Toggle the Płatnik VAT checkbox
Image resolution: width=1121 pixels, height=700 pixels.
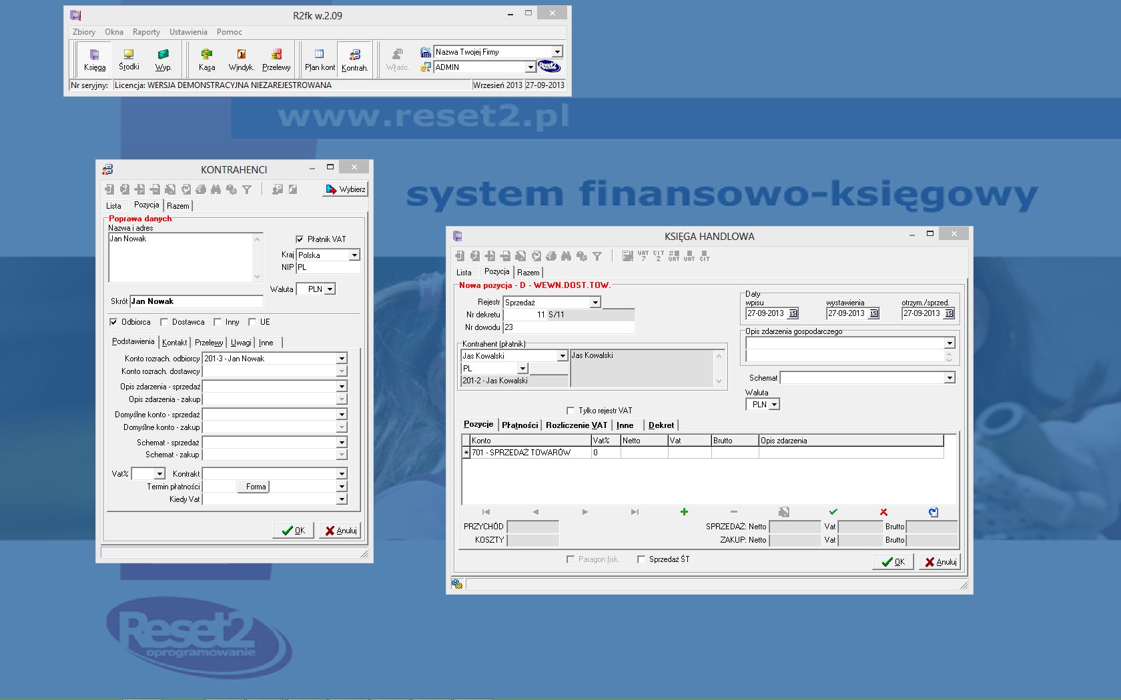coord(300,239)
